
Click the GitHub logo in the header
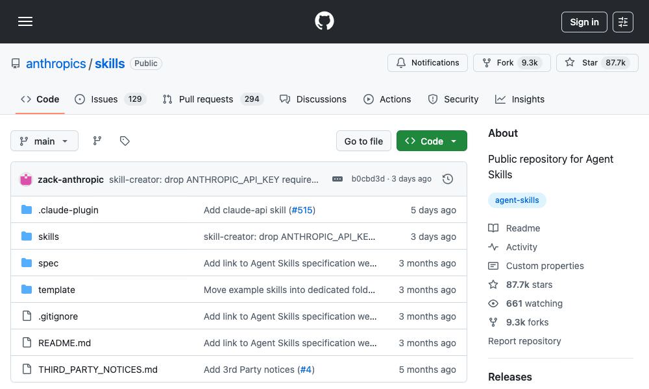coord(324,21)
